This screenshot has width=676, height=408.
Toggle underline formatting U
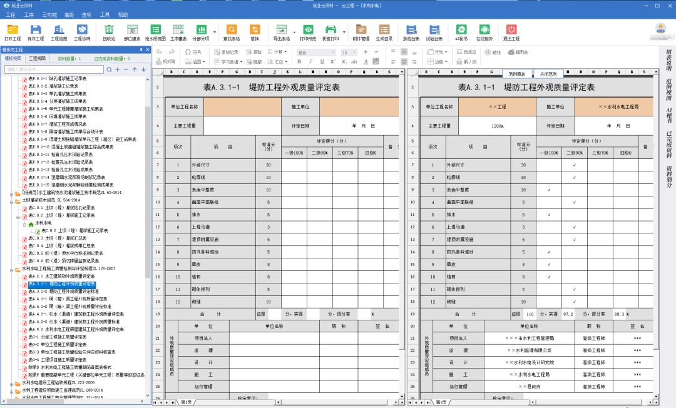click(322, 61)
